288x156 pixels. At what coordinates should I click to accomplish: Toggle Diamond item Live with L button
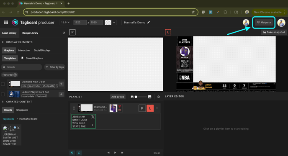click(x=150, y=108)
